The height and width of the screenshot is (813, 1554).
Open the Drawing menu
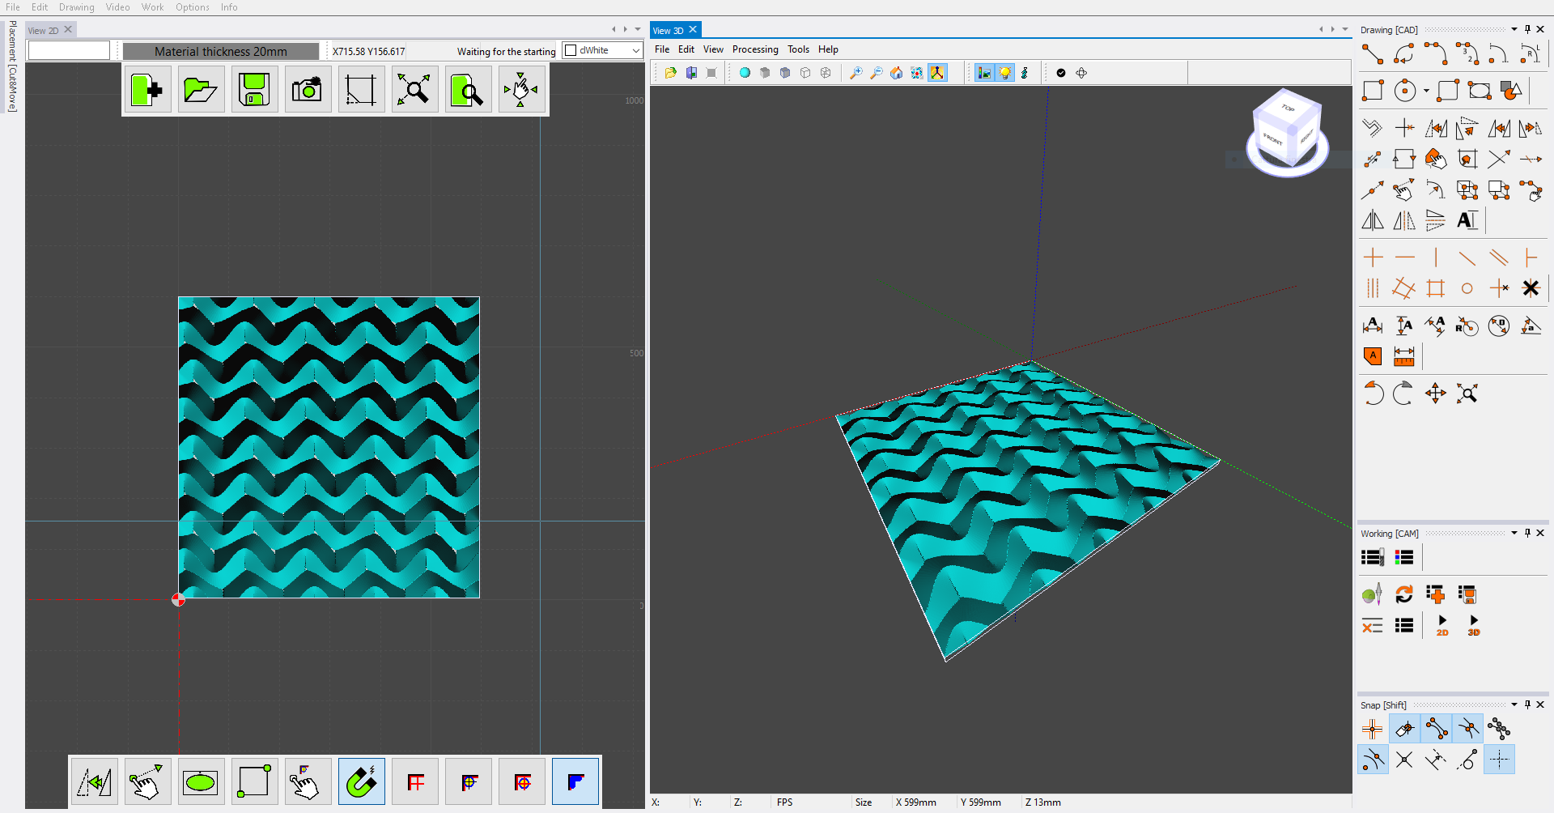(77, 7)
